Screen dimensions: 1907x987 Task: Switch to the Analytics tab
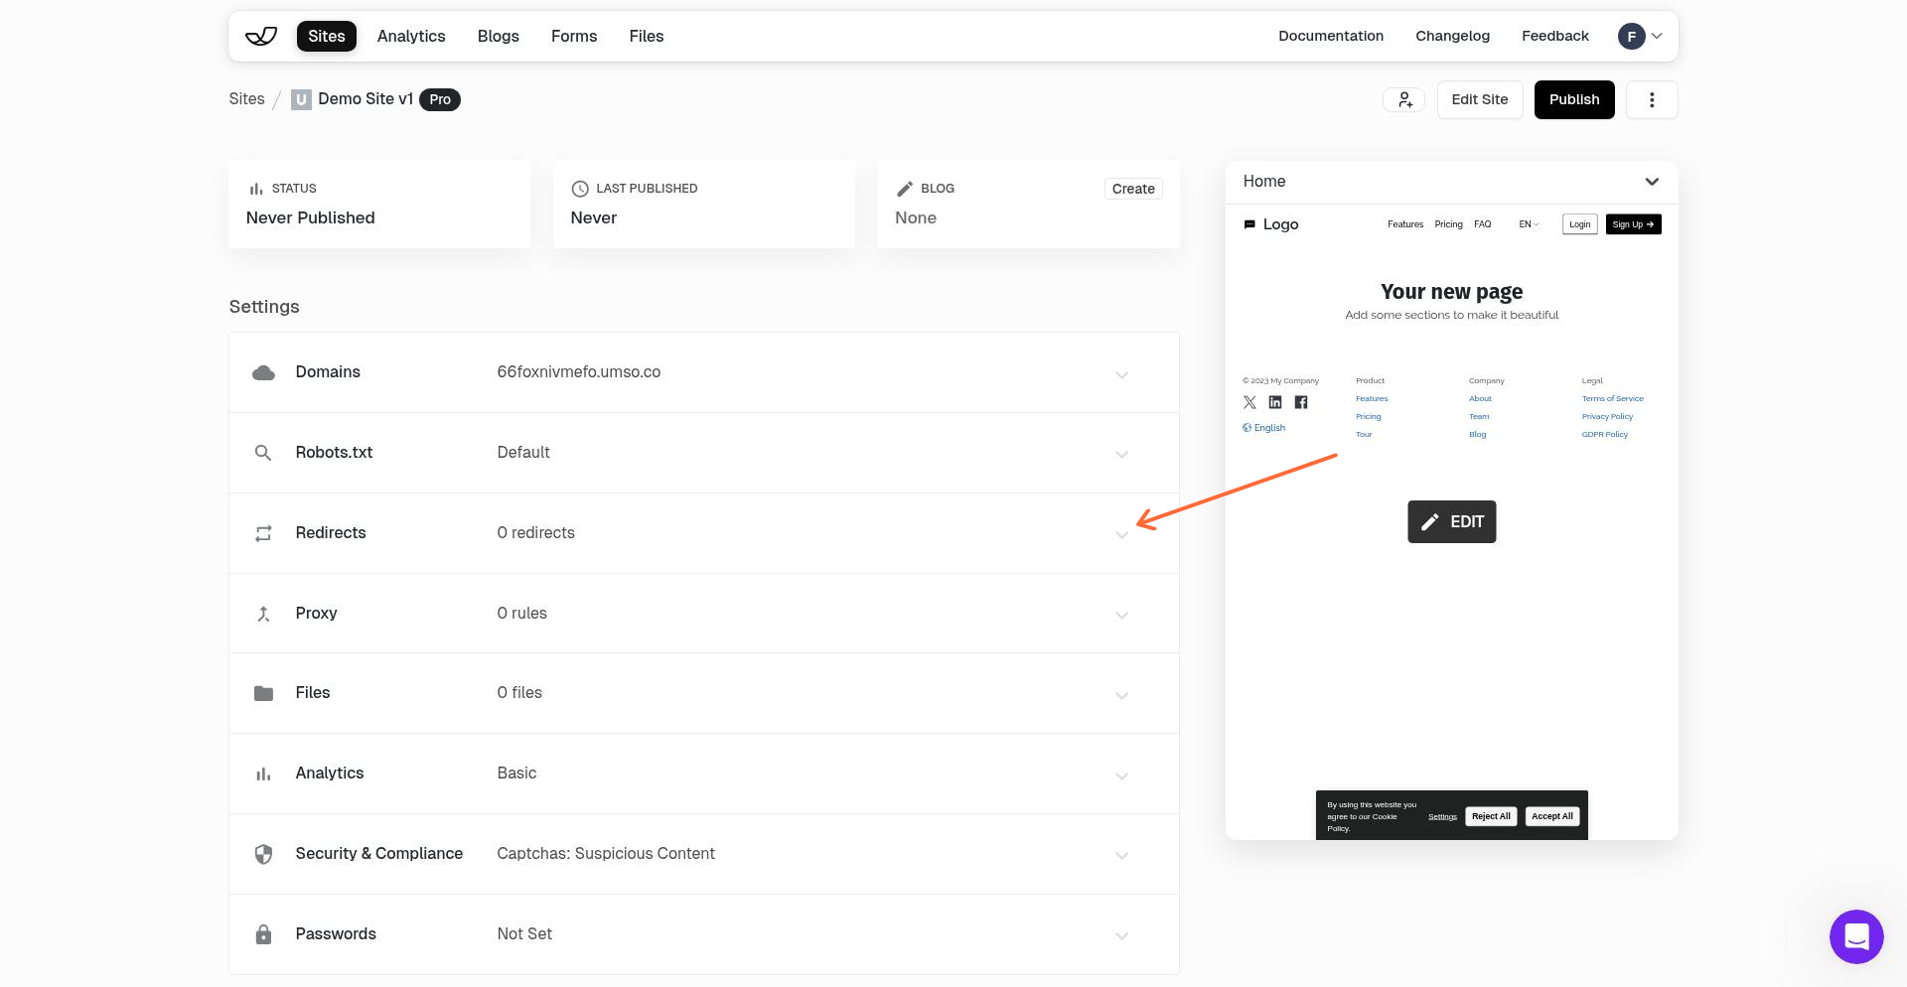tap(411, 36)
